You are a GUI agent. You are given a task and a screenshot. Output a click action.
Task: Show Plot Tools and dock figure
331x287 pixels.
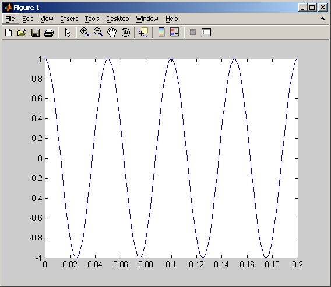click(x=206, y=32)
